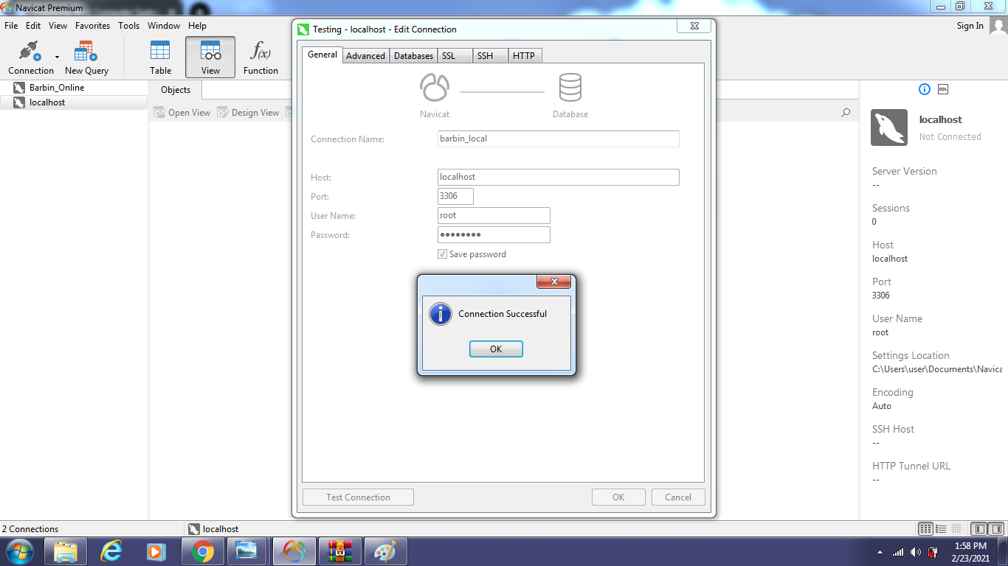Screen dimensions: 1008x566
Task: Expand hidden system tray icons arrow
Action: pos(880,552)
